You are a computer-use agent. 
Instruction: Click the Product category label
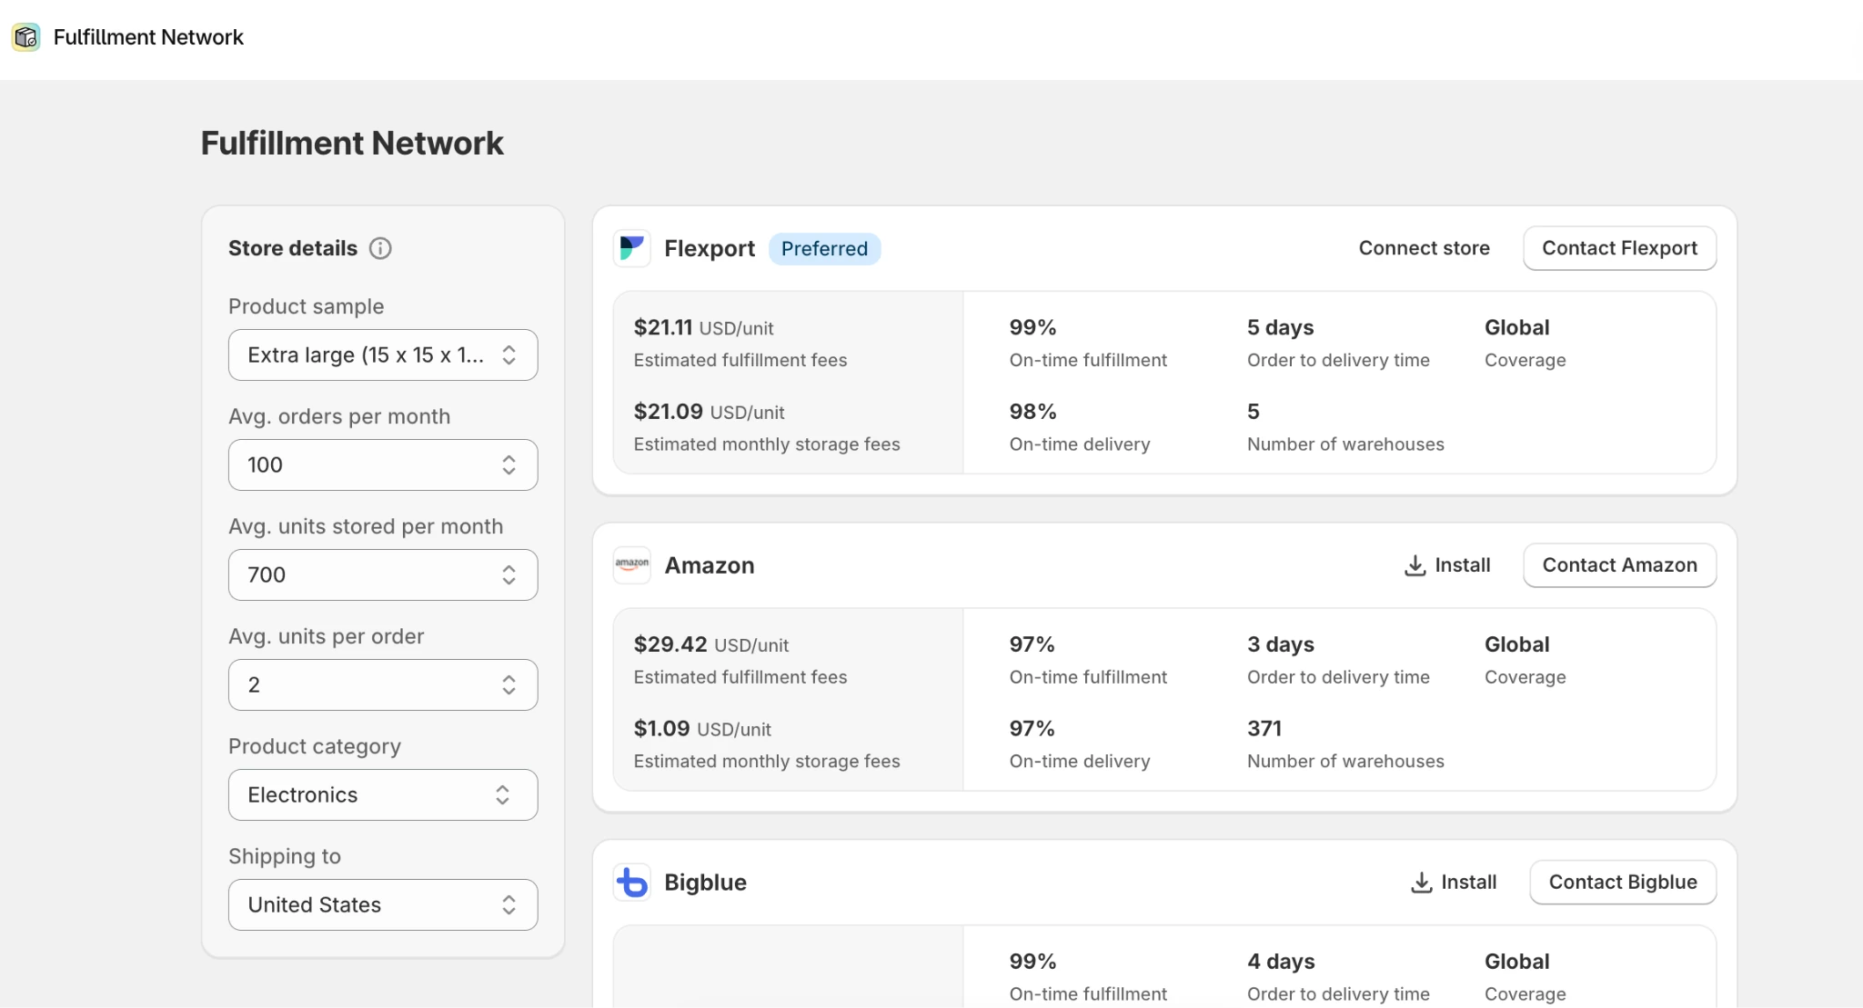pos(315,746)
